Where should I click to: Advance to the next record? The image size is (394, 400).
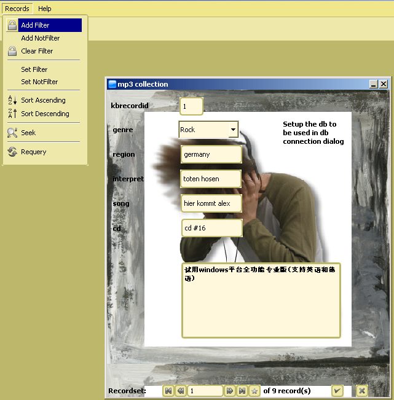pos(230,391)
